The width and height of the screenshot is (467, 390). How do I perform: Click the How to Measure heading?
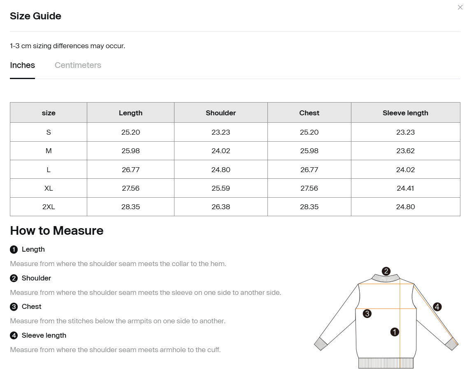tap(57, 231)
